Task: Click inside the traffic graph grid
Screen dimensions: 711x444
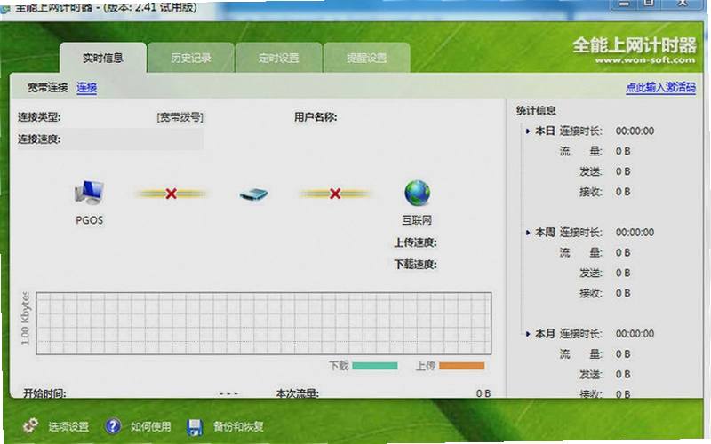Action: (x=263, y=323)
